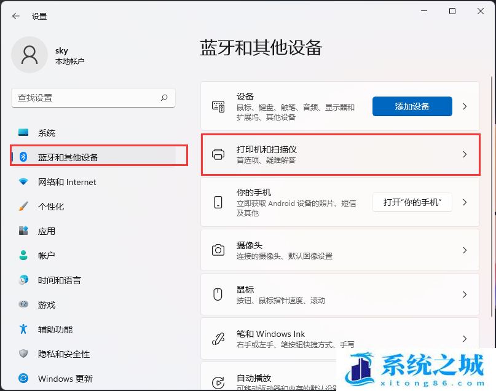Click the search magnifier icon
This screenshot has width=496, height=391.
click(164, 98)
